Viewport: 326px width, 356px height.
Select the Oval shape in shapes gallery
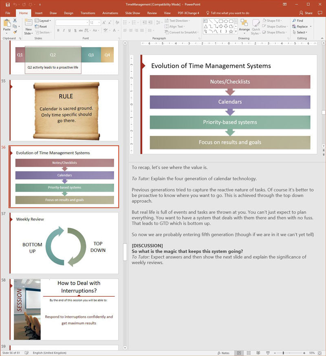point(226,21)
